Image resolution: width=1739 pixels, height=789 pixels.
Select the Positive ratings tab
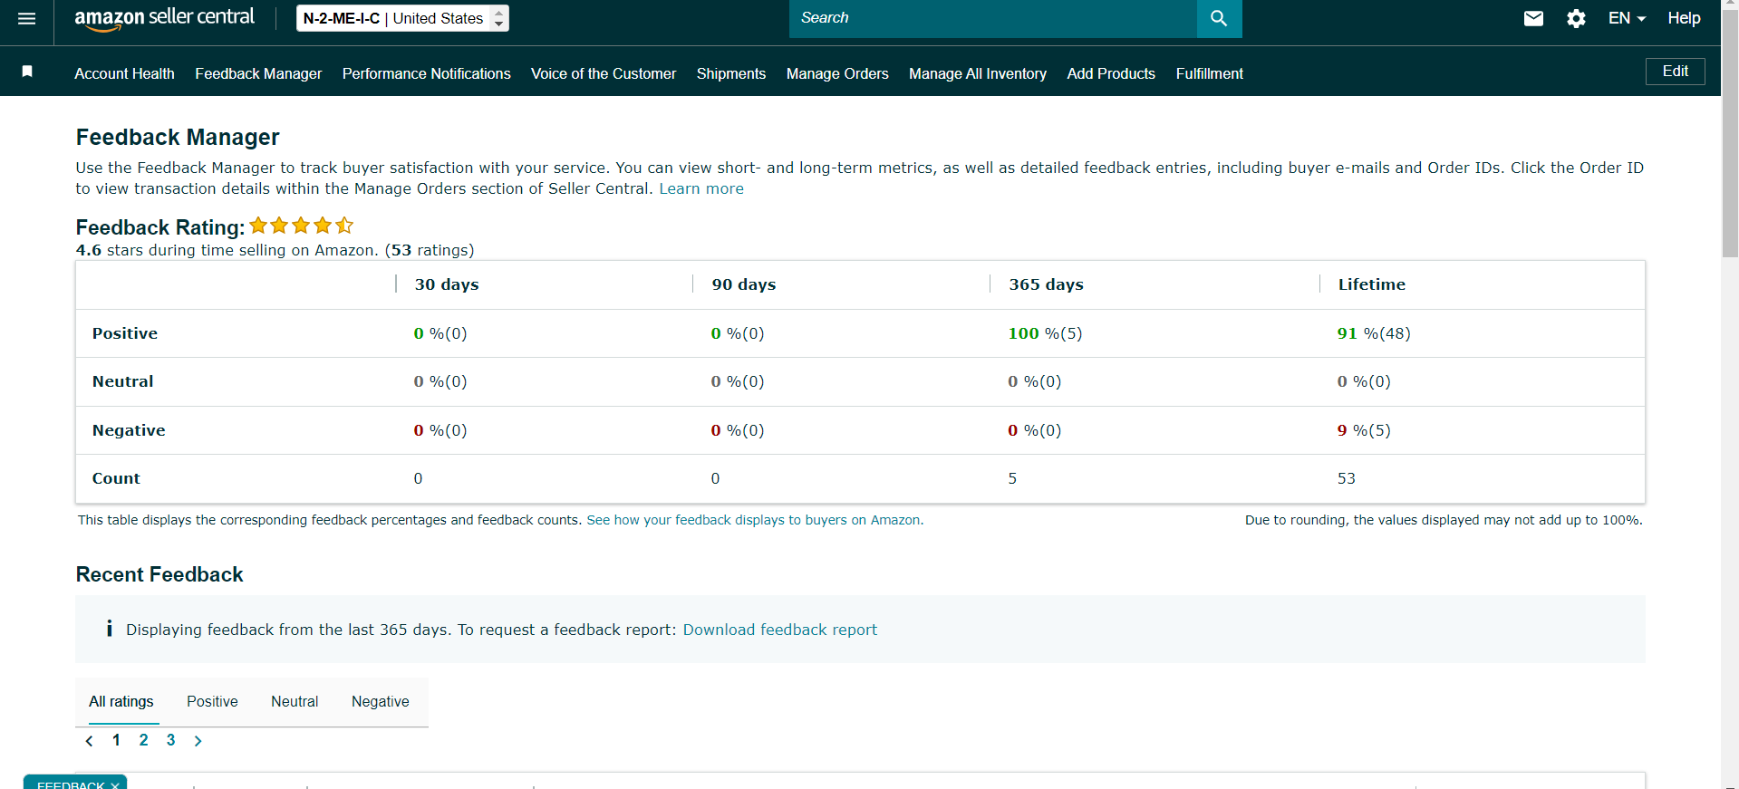pyautogui.click(x=212, y=701)
